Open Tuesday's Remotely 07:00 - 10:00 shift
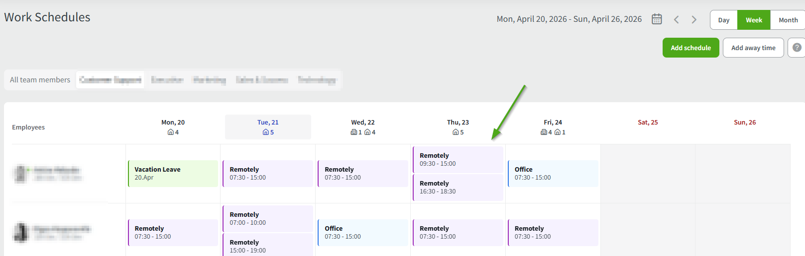 (268, 219)
